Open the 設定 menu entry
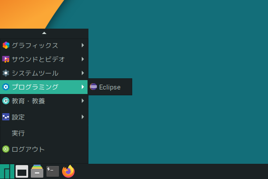This screenshot has width=268, height=179. (44, 117)
